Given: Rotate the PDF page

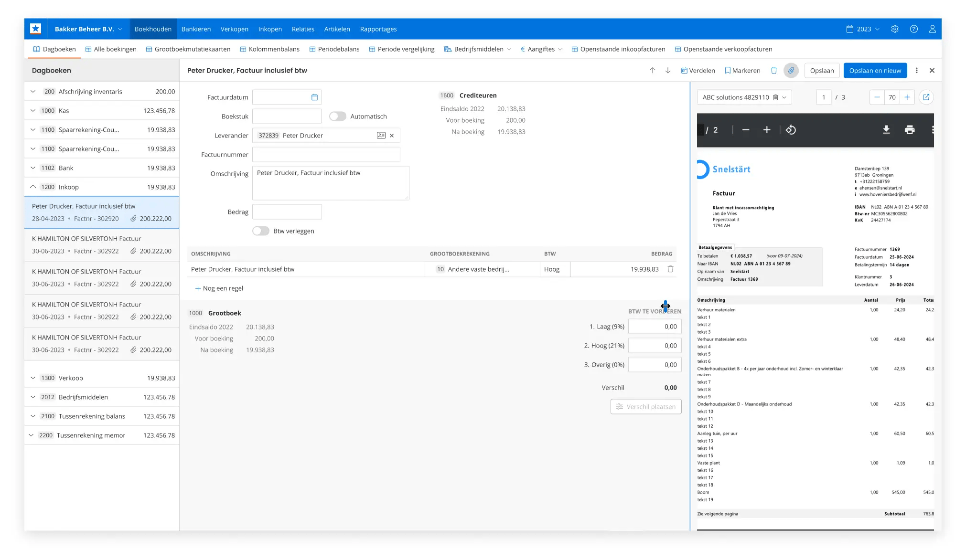Looking at the screenshot, I should (791, 130).
